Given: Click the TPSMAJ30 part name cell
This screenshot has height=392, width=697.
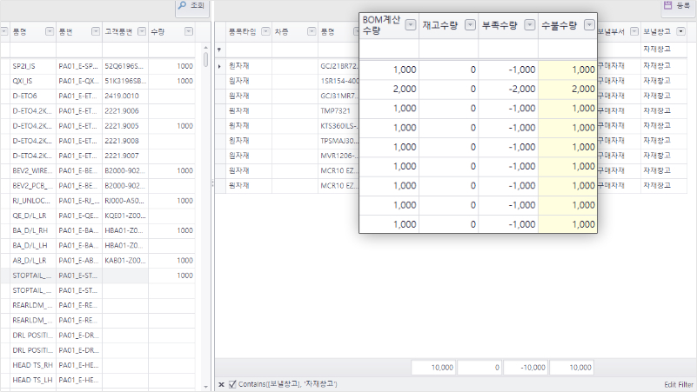Looking at the screenshot, I should [338, 141].
